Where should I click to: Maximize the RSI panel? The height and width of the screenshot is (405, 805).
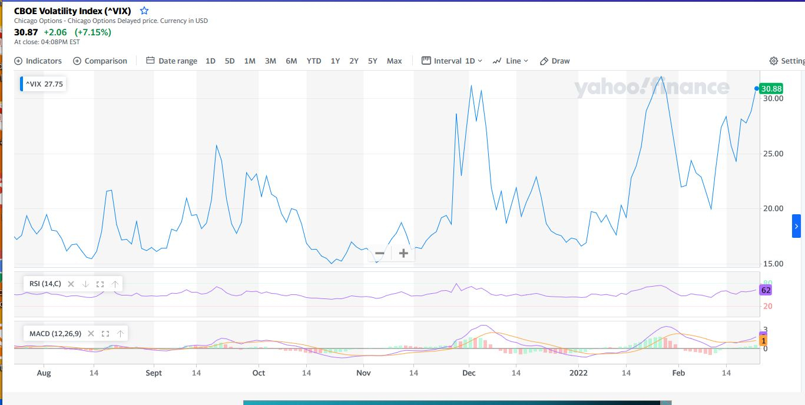(x=100, y=284)
